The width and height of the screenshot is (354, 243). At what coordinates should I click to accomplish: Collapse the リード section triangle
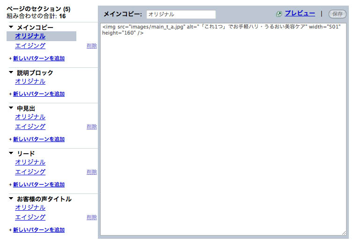pyautogui.click(x=11, y=153)
